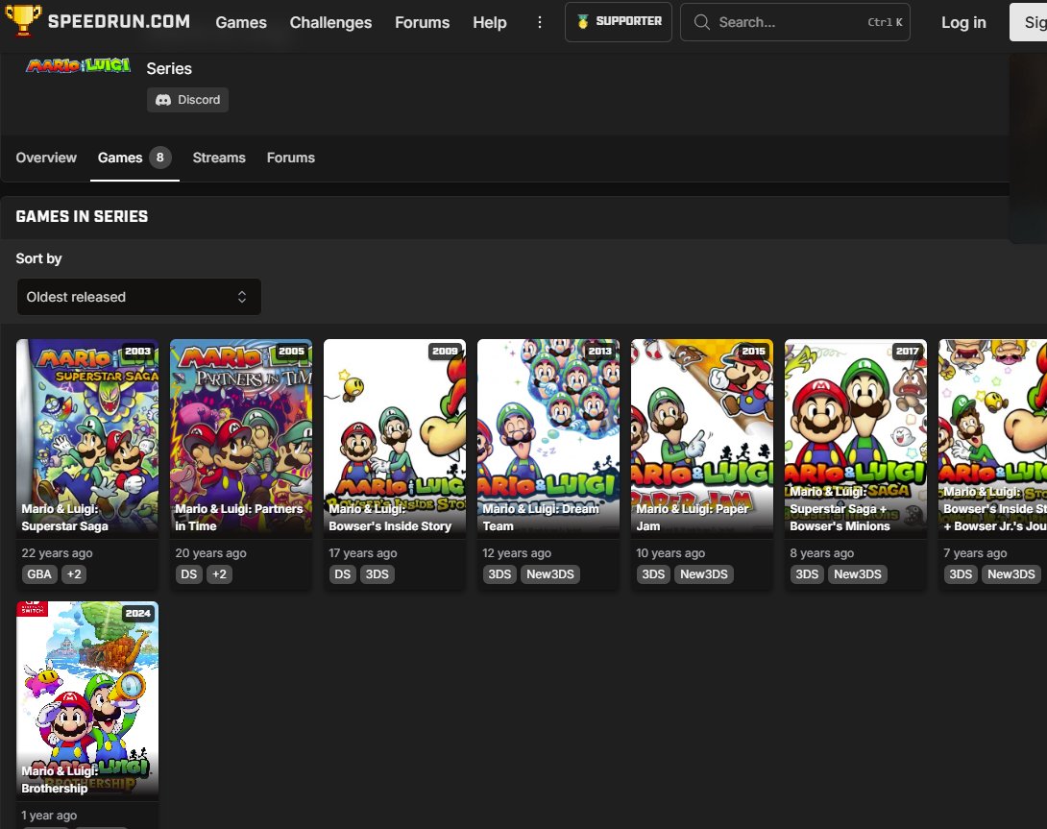
Task: Open the three-dot more menu in navbar
Action: click(540, 22)
